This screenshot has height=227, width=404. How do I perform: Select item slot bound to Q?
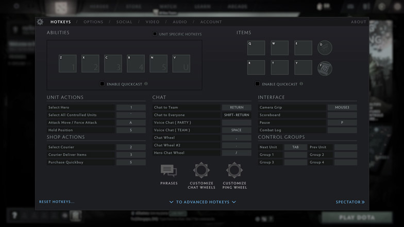[256, 48]
